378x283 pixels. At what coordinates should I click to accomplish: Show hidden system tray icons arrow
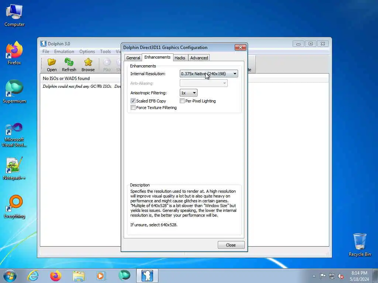(x=314, y=276)
